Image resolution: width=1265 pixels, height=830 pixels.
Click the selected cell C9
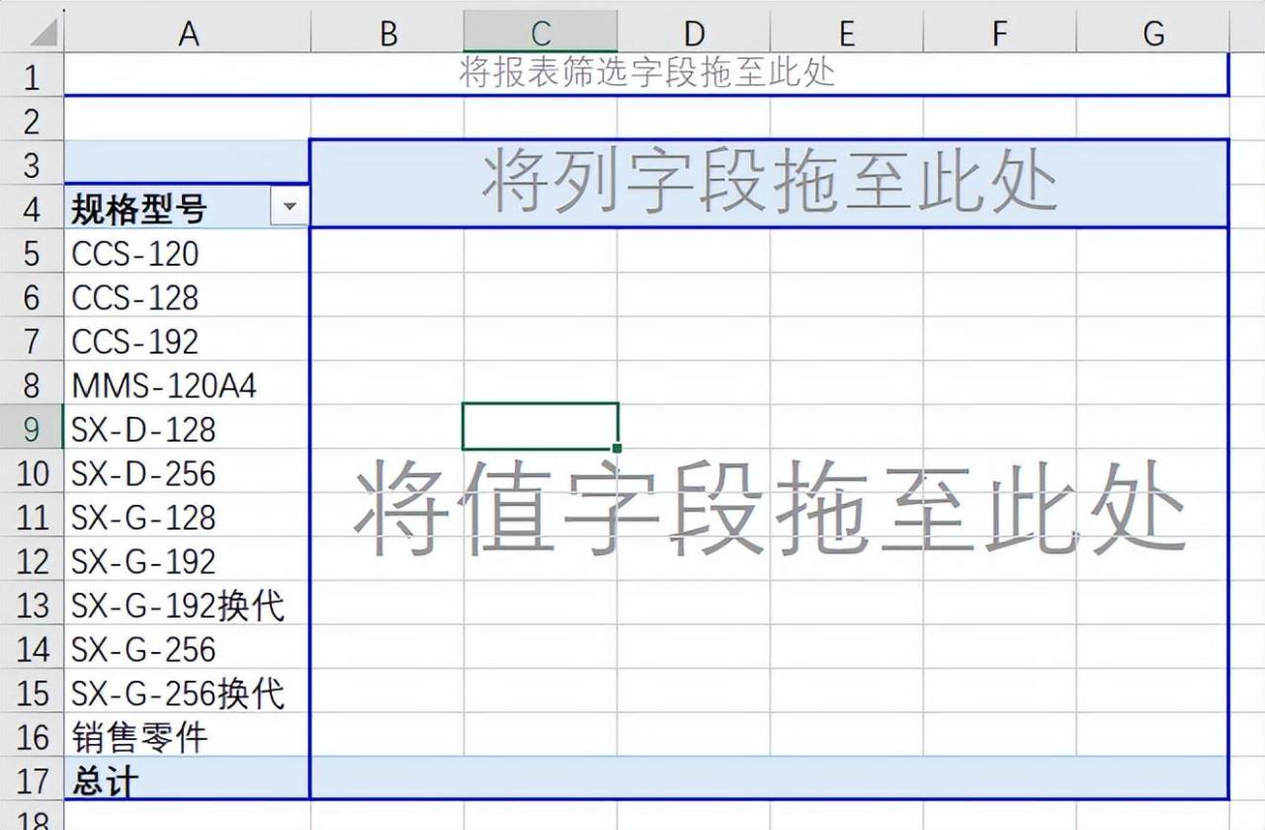(541, 426)
